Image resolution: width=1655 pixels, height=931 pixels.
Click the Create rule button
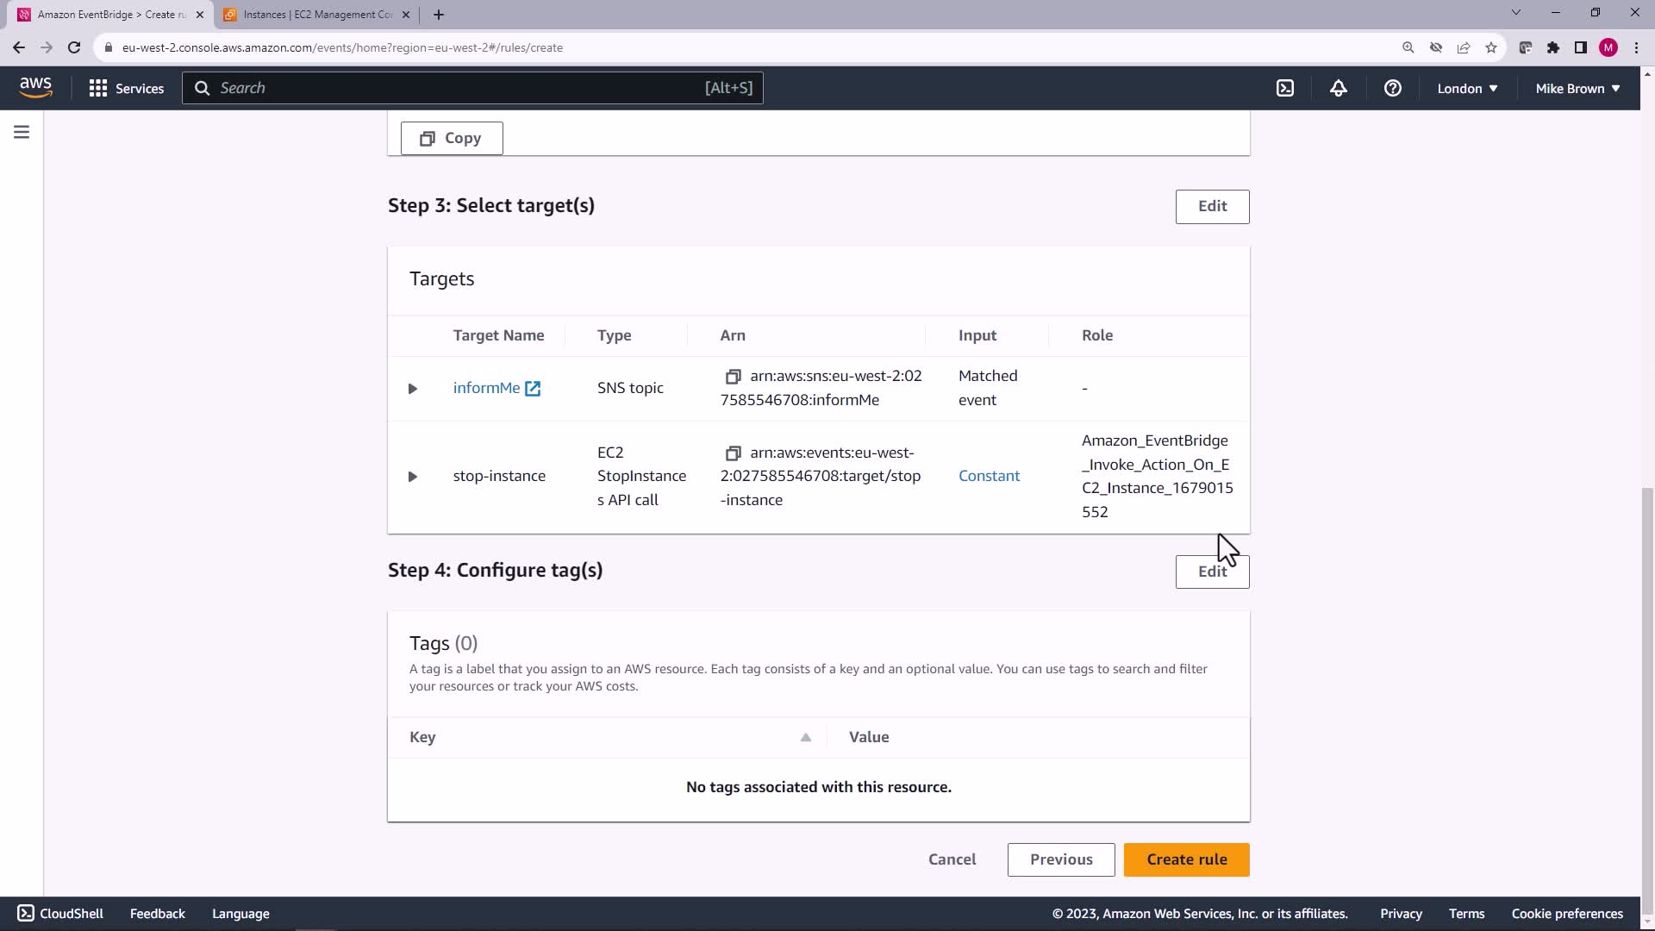point(1186,859)
